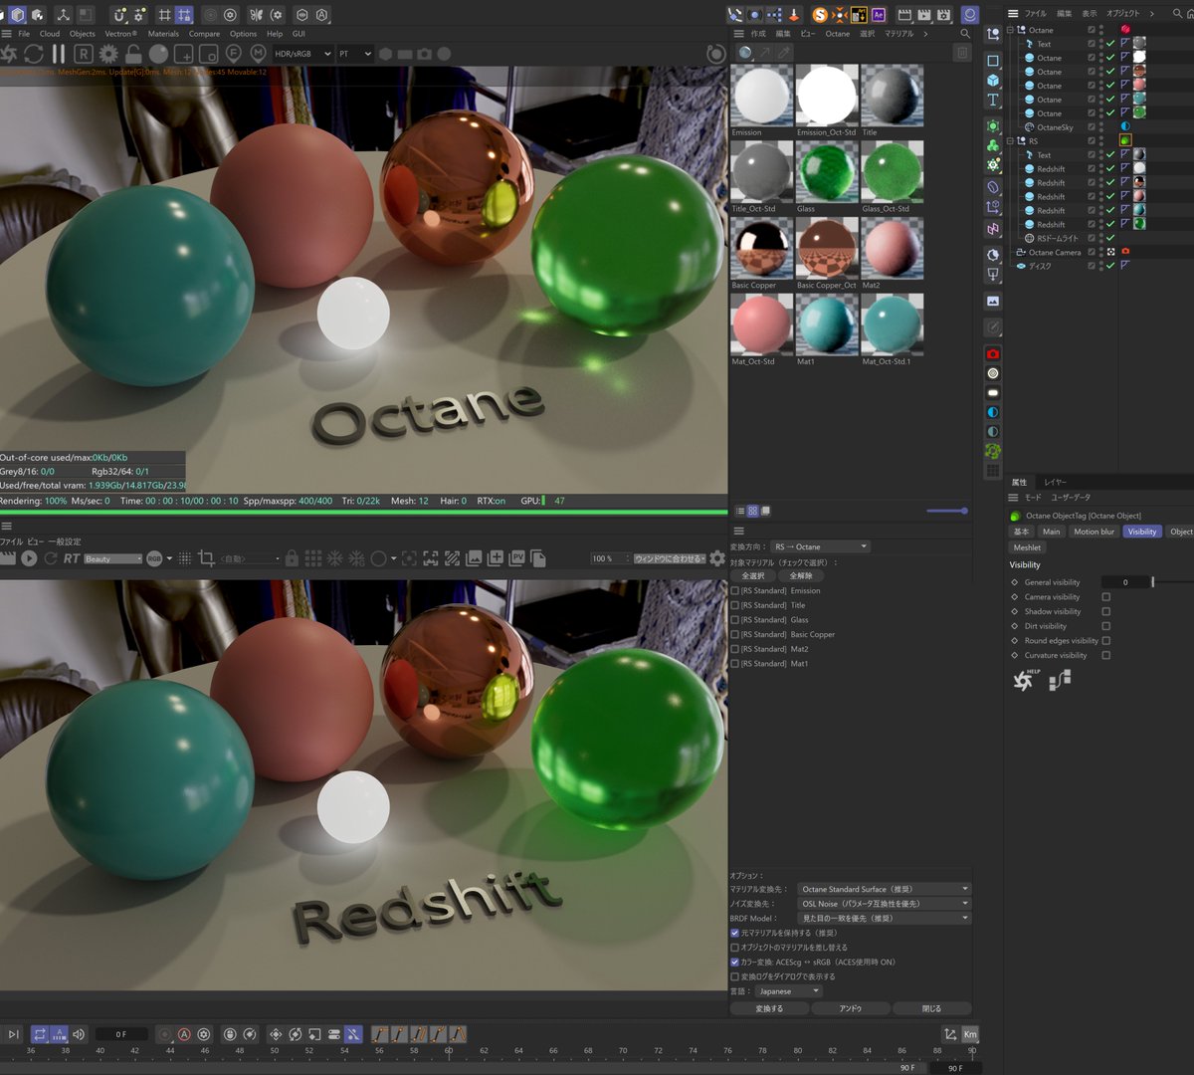Screen dimensions: 1194x1075
Task: Collapse the RS group in Object Manager
Action: (1011, 141)
